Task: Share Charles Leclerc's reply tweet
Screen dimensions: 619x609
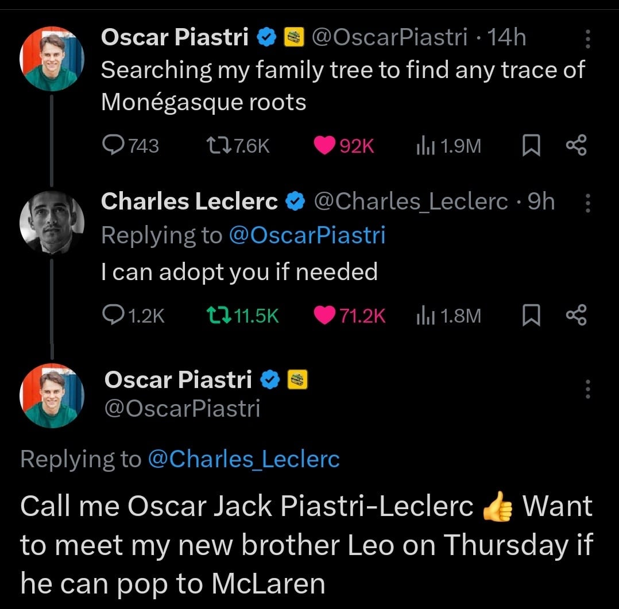Action: [577, 315]
